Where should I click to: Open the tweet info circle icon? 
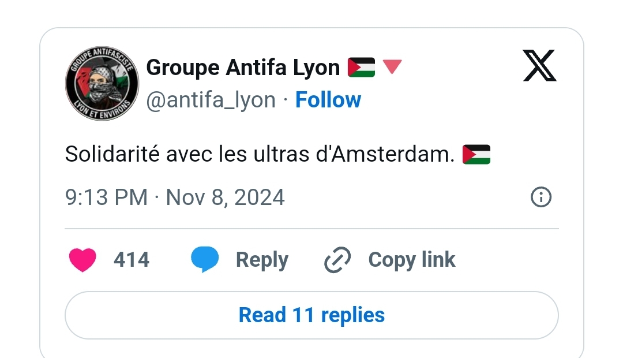click(x=541, y=197)
